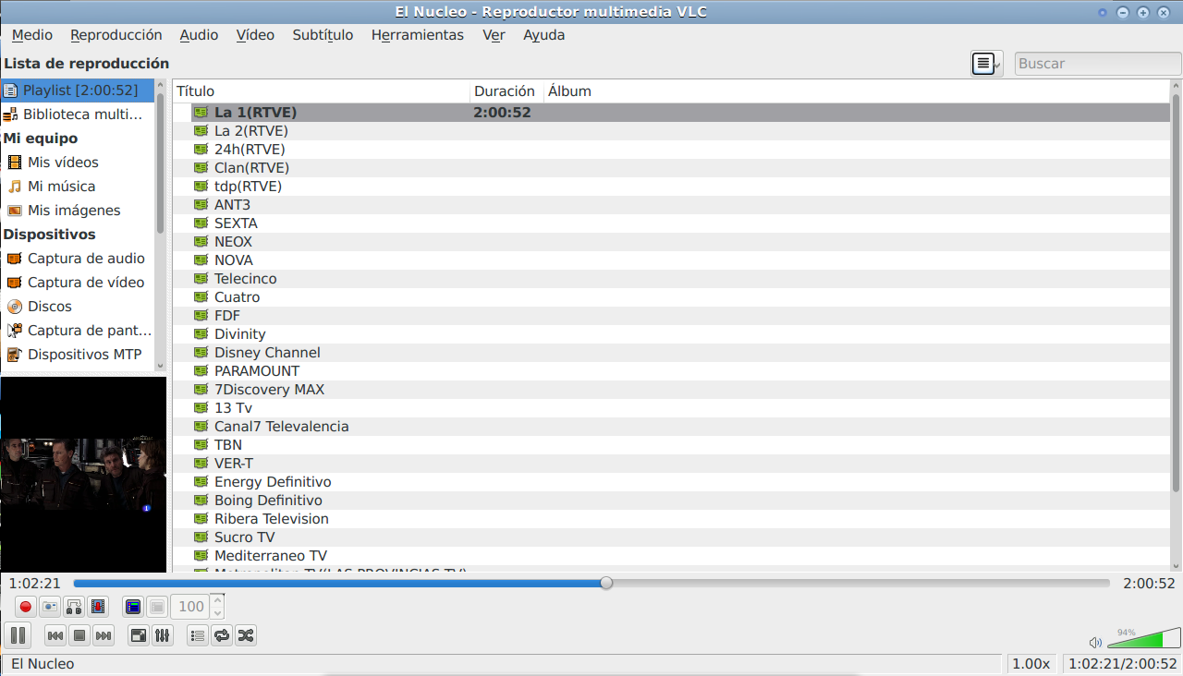Screen dimensions: 1183x676
Task: Open Mis vídeos in sidebar
Action: [78, 163]
